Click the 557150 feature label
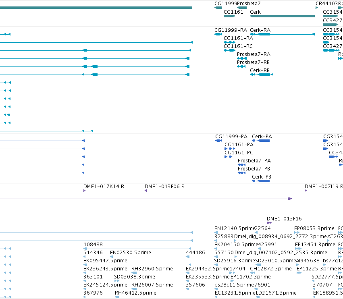The image size is (343, 299). 224,253
